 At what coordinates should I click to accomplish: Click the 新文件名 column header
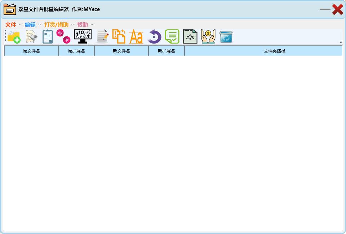[121, 51]
